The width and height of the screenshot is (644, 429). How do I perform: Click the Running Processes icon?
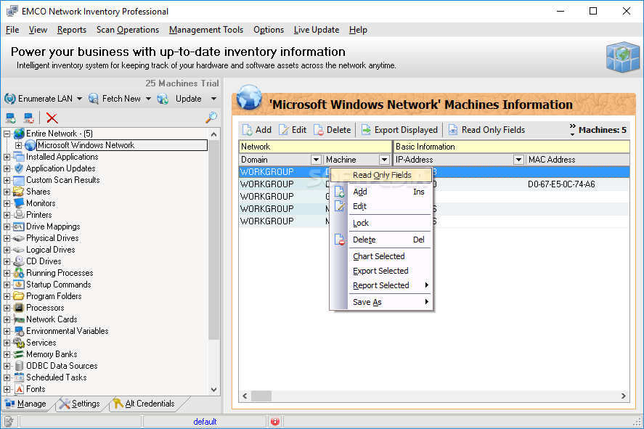[19, 273]
